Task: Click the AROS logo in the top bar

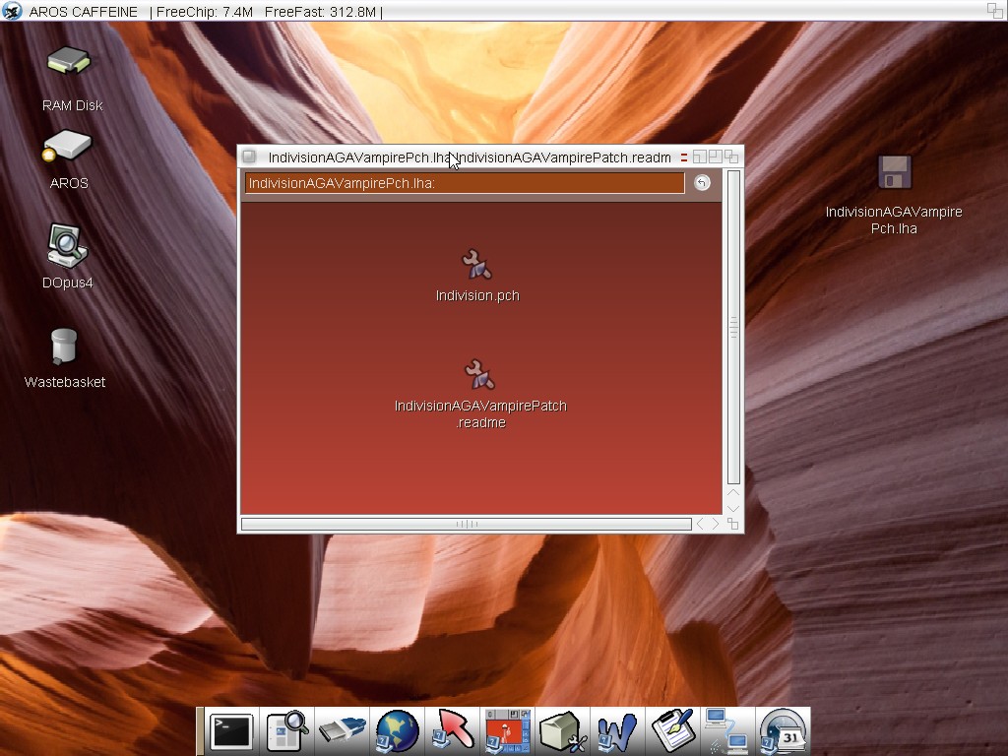Action: (12, 11)
